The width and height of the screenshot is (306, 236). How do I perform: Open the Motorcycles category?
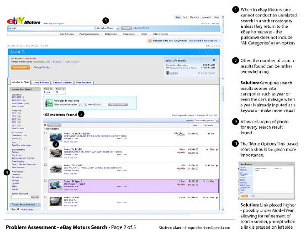pyautogui.click(x=111, y=34)
